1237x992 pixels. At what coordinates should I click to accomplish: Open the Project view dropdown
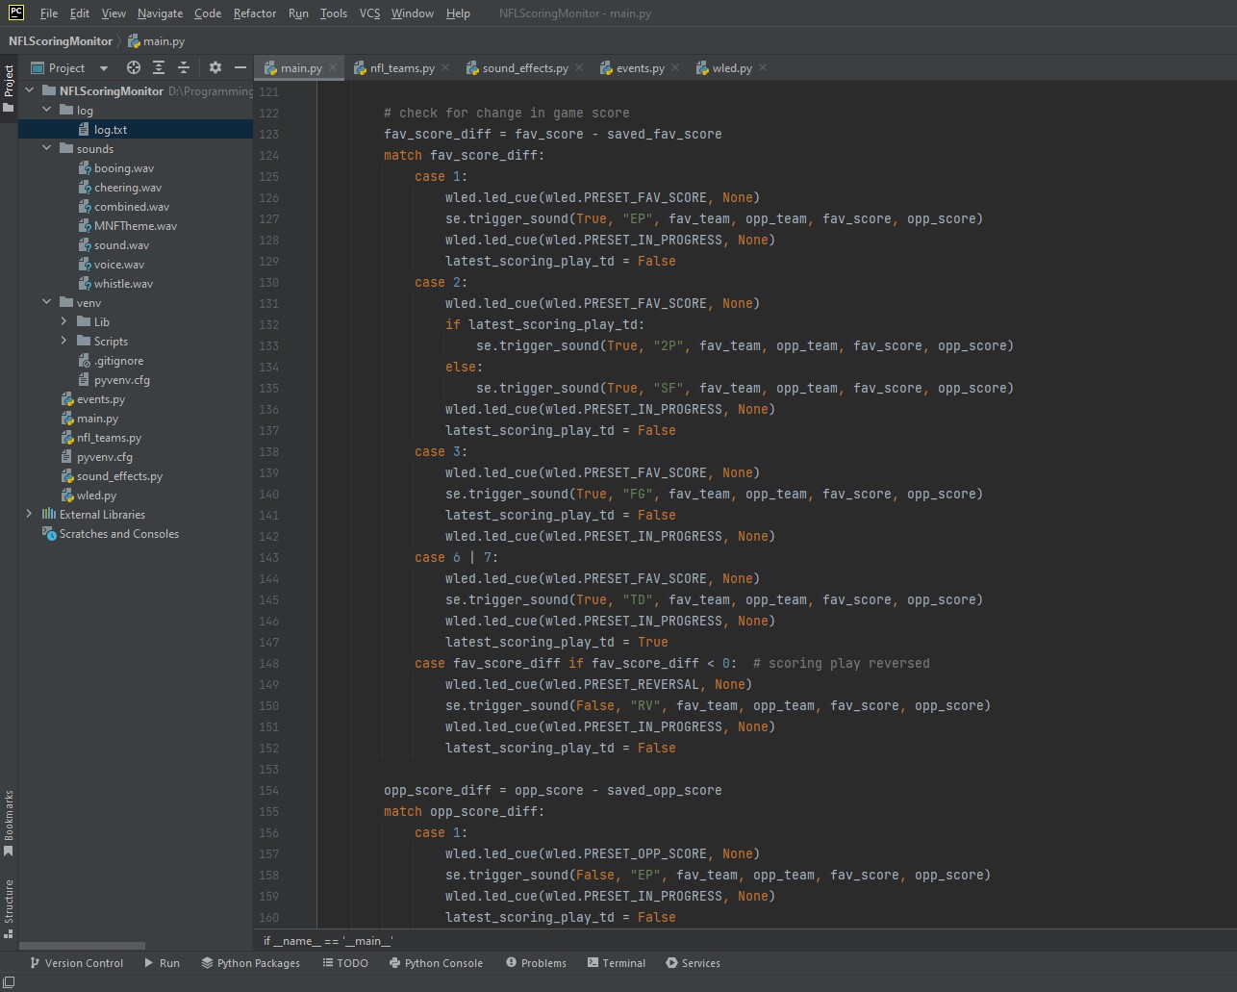click(x=104, y=68)
